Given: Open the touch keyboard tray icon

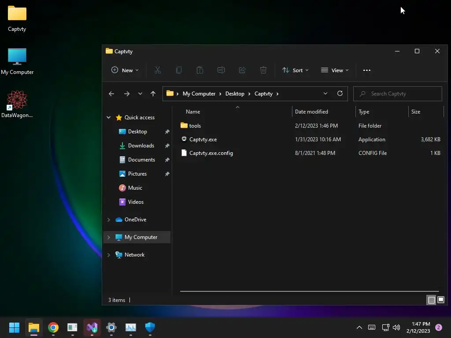Looking at the screenshot, I should 372,327.
